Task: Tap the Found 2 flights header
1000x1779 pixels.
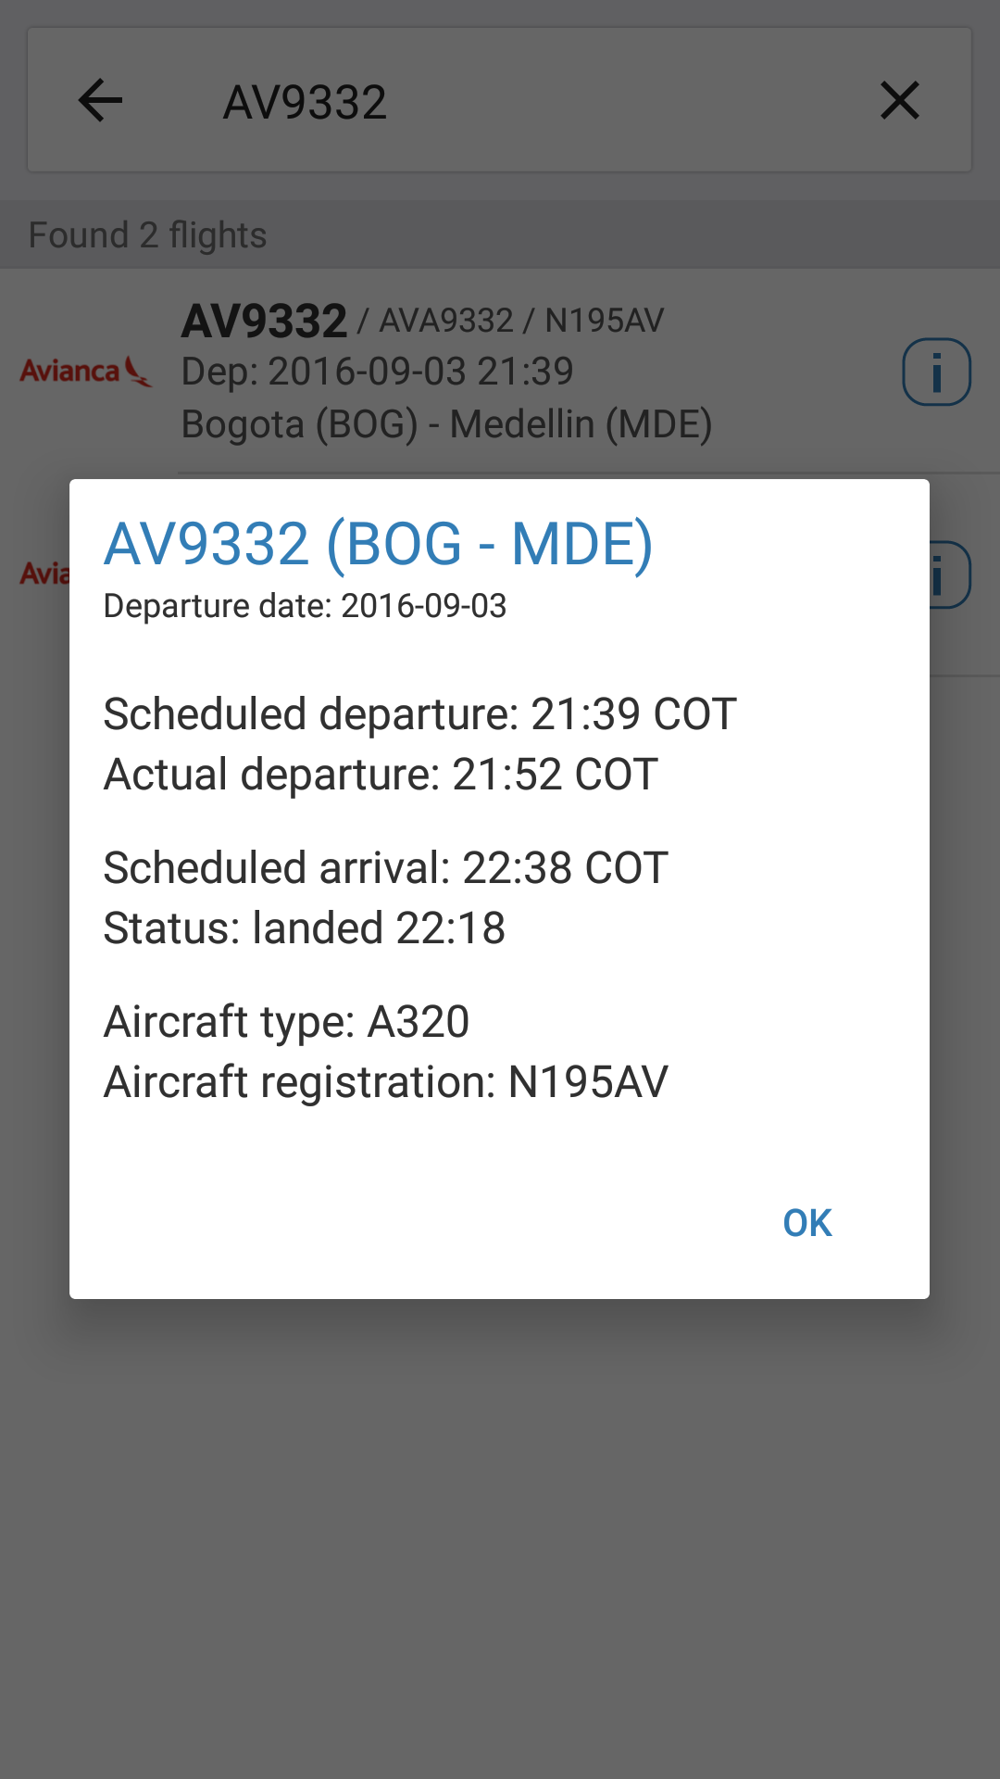Action: pyautogui.click(x=148, y=235)
